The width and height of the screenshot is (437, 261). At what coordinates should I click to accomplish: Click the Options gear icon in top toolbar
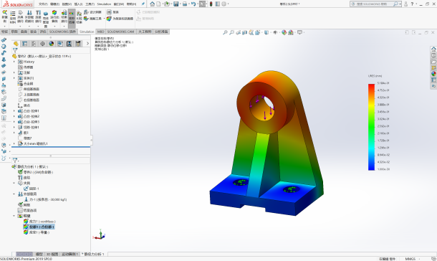coord(224,4)
